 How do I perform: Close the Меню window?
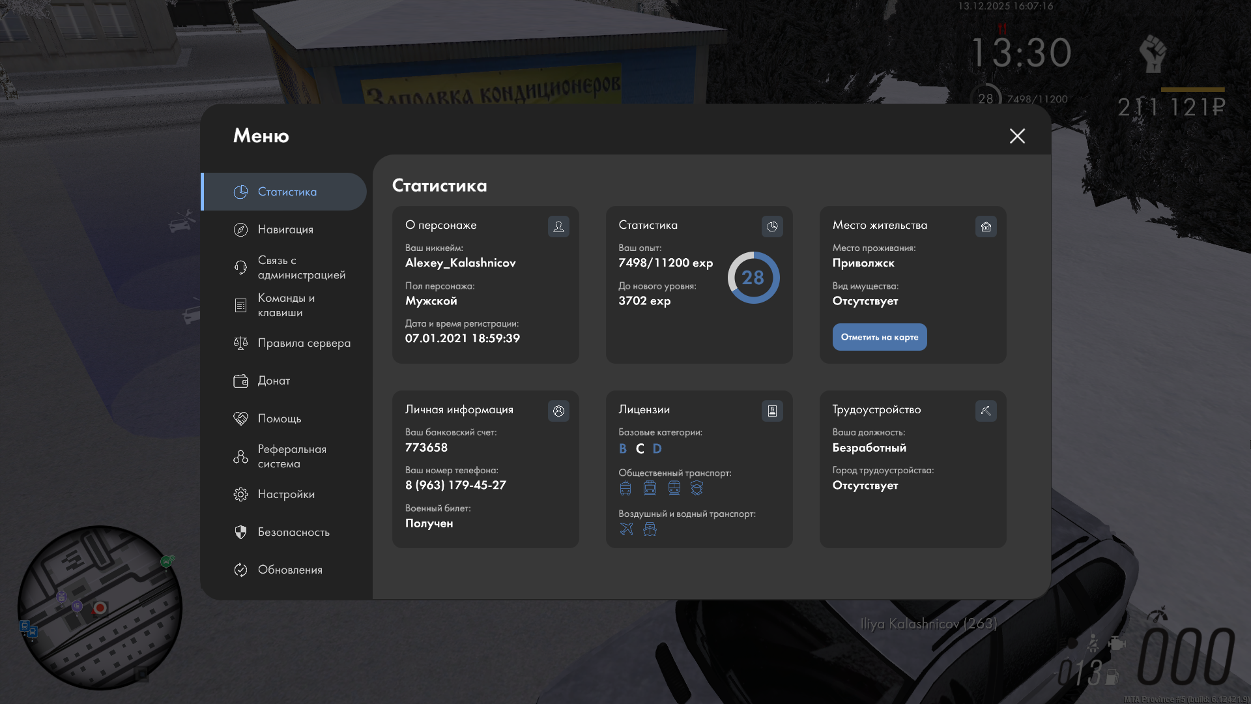click(1017, 136)
